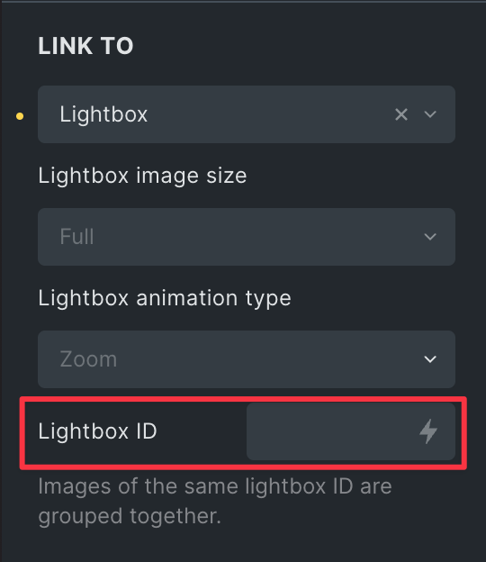The height and width of the screenshot is (562, 486).
Task: Open the Link To select showing Lightbox
Action: (x=247, y=114)
